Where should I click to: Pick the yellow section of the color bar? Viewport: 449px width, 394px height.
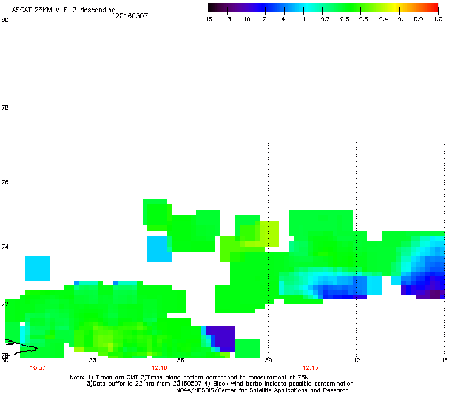395,8
